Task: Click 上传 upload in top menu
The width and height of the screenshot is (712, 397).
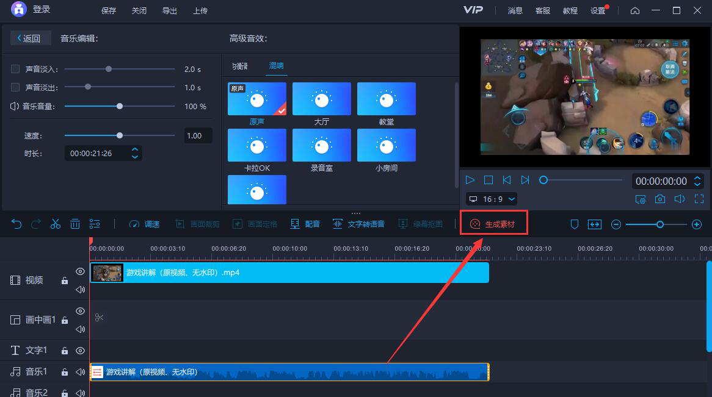Action: 200,10
